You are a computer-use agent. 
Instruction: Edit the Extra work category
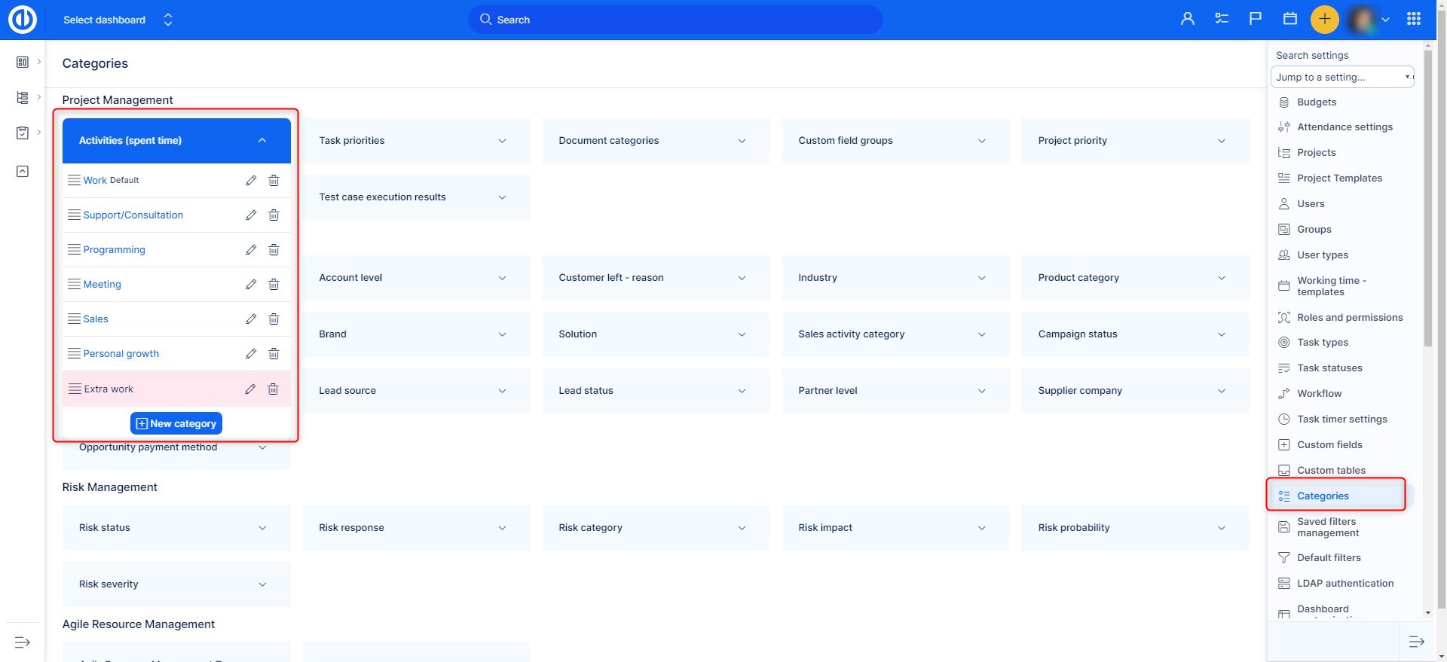250,389
